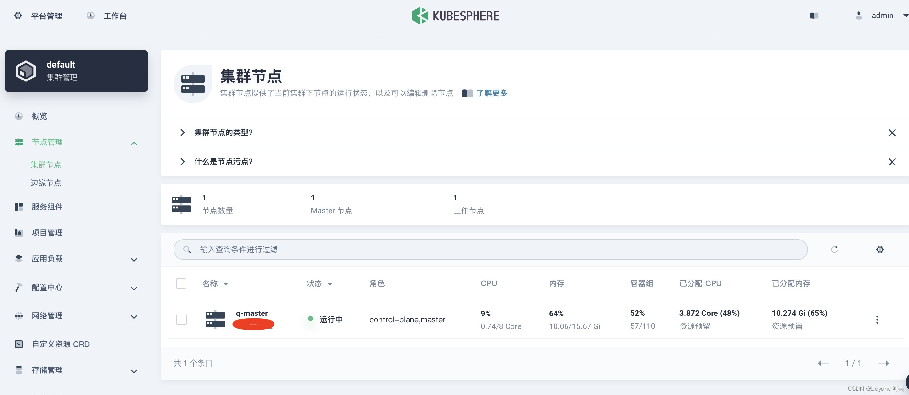Click the 节点数量 count
This screenshot has height=395, width=909.
click(x=204, y=198)
